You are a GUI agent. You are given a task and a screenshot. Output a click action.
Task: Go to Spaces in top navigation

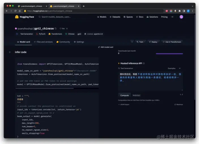click(x=128, y=17)
